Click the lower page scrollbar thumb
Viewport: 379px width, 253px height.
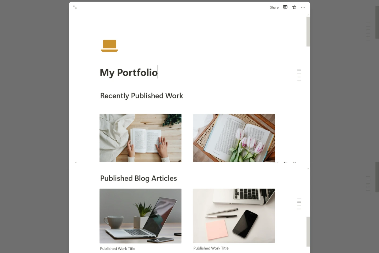pos(308,232)
